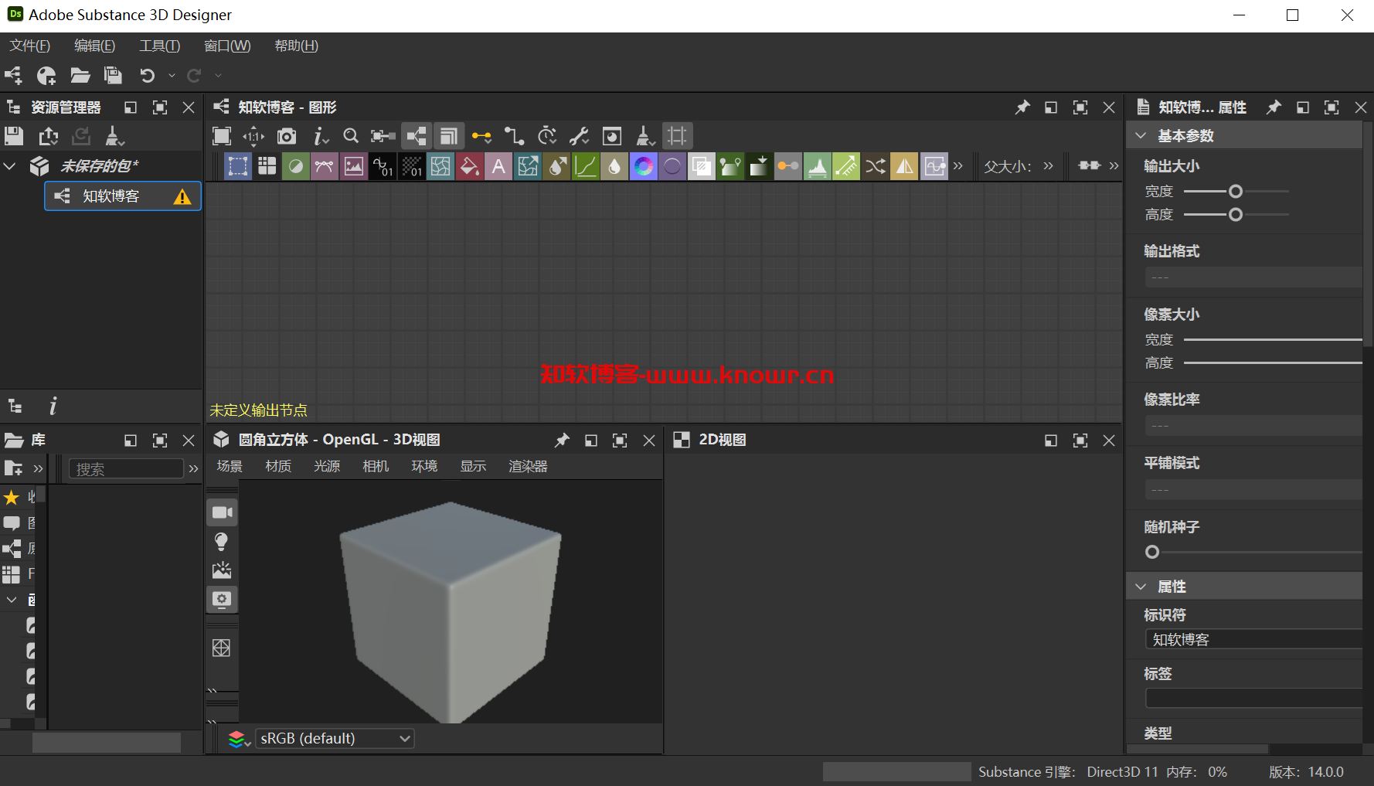Click the stopwatch timing icon in graph toolbar

click(x=547, y=136)
